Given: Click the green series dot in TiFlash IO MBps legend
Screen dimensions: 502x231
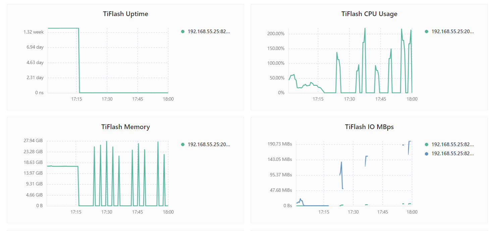Looking at the screenshot, I should click(x=427, y=145).
